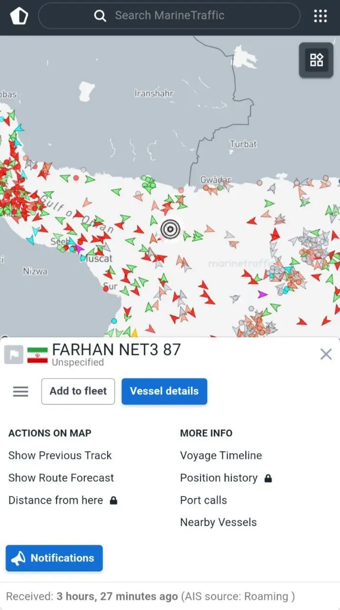The image size is (340, 610).
Task: Click the magenta vessel arrow near Muscat
Action: 79,248
